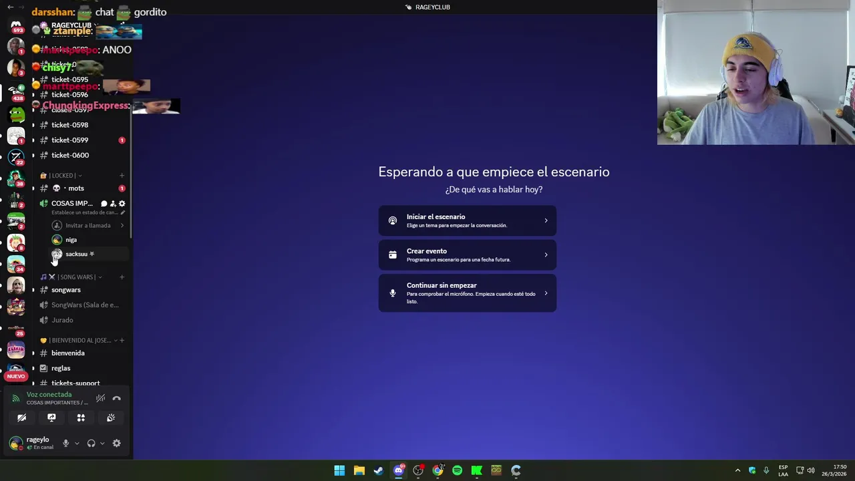This screenshot has width=855, height=481.
Task: Open the server with 438 badge
Action: click(16, 91)
